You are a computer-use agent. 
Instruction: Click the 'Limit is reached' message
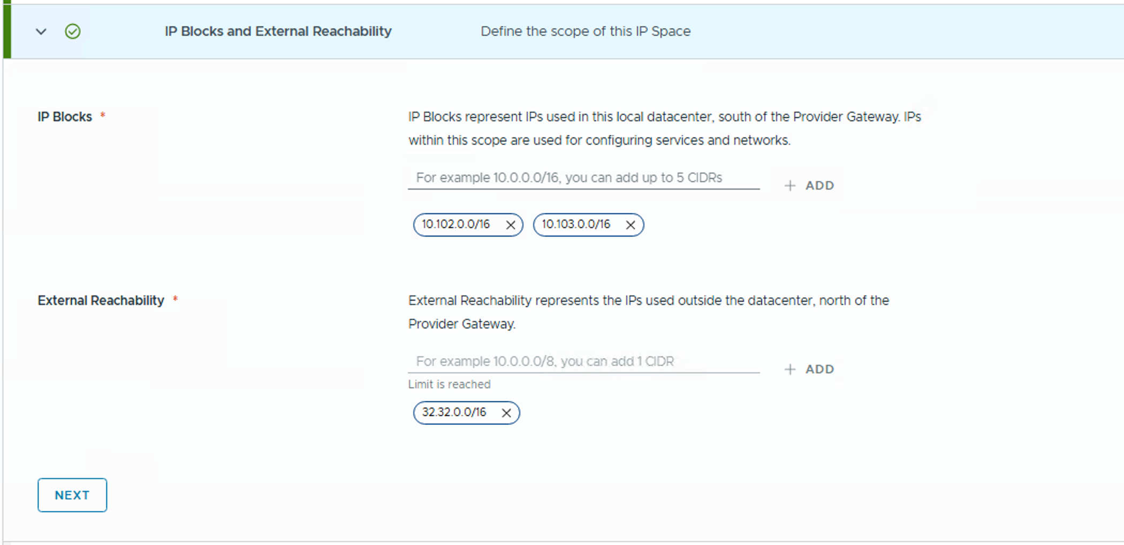click(x=449, y=385)
